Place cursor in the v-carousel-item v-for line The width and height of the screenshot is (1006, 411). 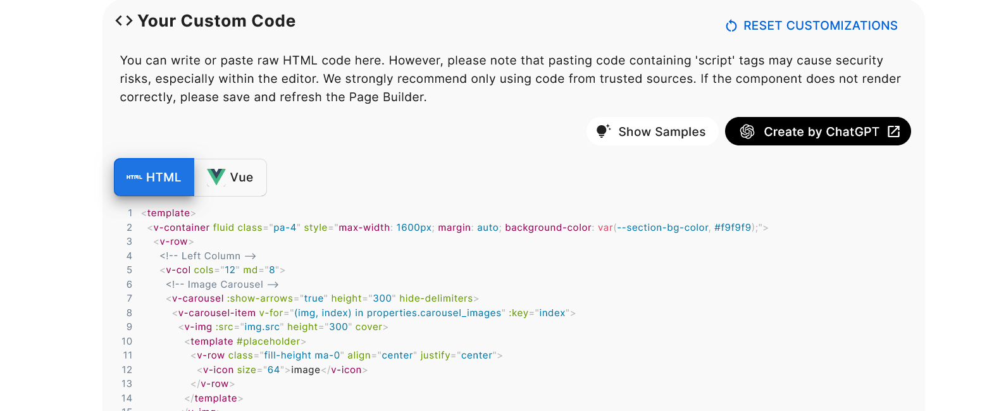tap(373, 313)
